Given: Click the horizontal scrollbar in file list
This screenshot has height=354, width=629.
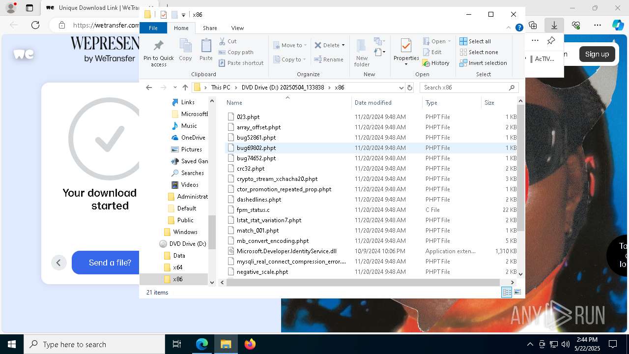Looking at the screenshot, I should (x=363, y=282).
